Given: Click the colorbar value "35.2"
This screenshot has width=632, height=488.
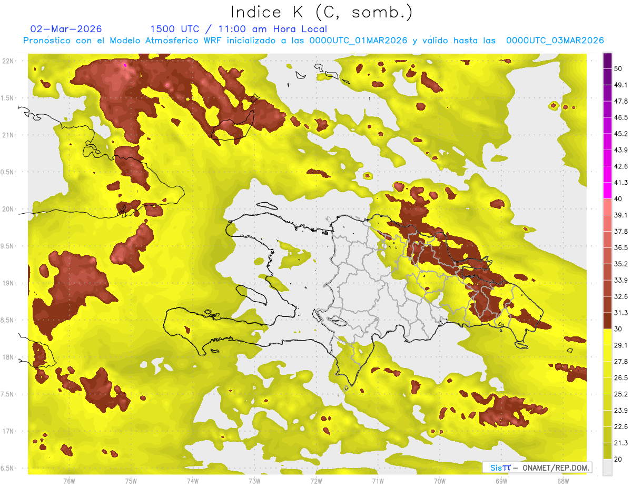Looking at the screenshot, I should (x=621, y=264).
